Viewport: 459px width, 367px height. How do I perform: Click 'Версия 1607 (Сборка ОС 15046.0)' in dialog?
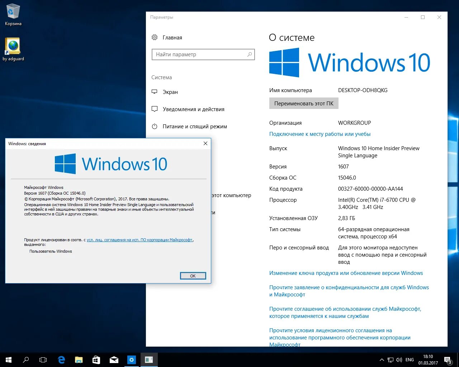[55, 193]
